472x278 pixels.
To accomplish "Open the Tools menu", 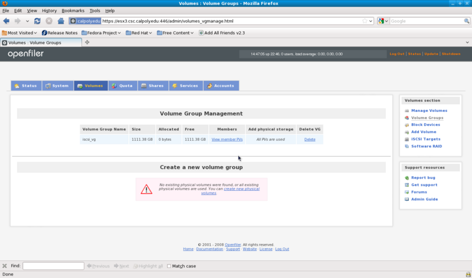I will (x=95, y=11).
